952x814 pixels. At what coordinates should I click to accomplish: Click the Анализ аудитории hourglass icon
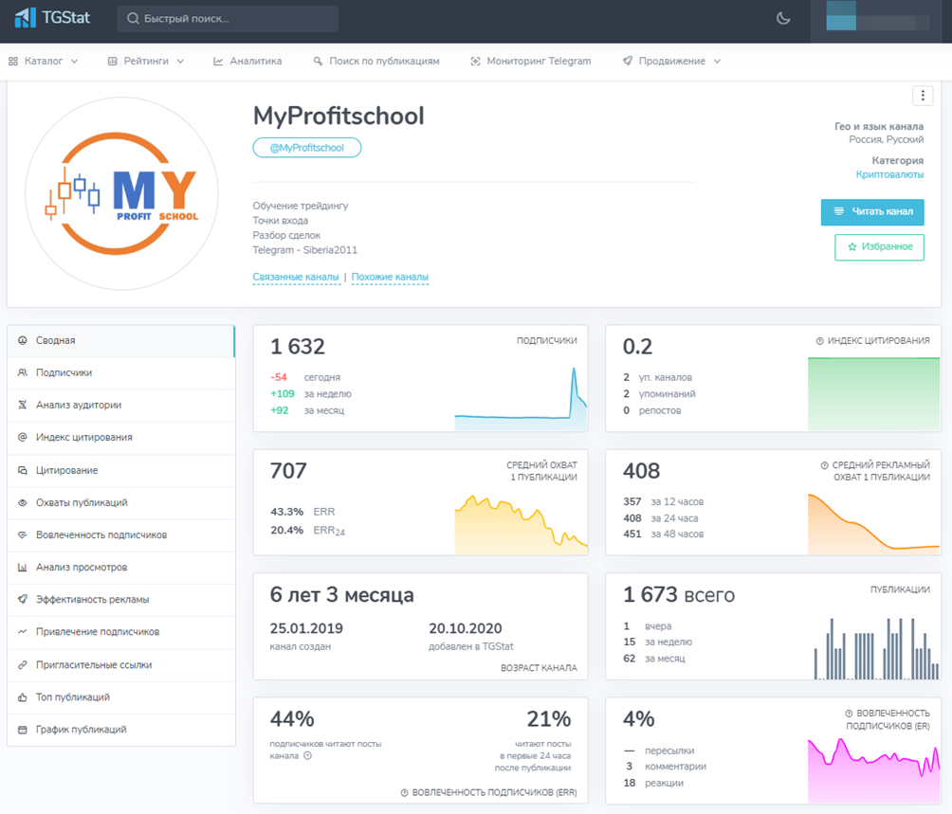pos(23,406)
